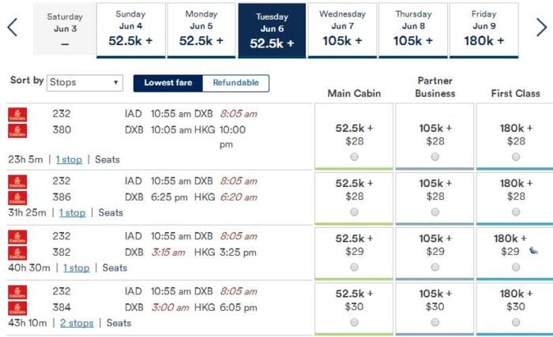Expand 2 stops details for 43h 10m flight

click(x=77, y=323)
